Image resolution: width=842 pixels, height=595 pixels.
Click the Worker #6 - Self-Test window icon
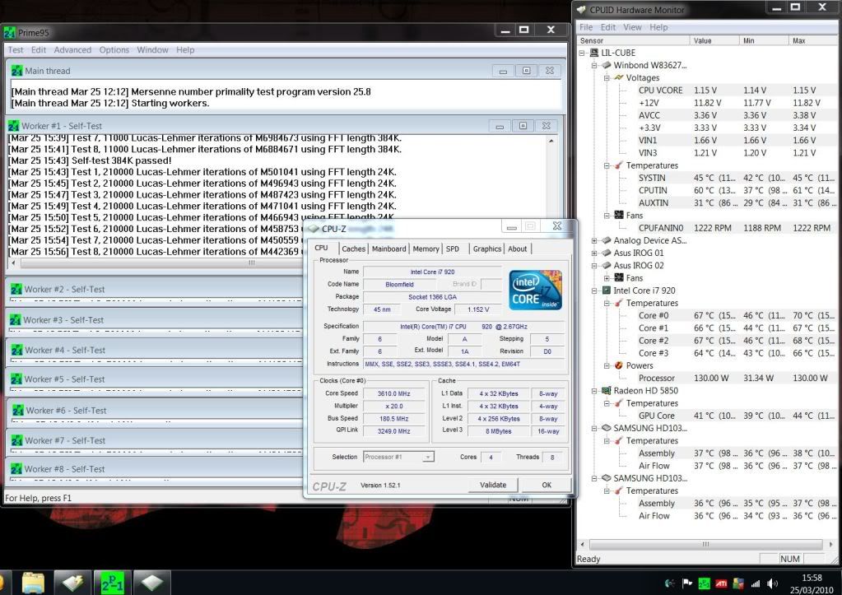pos(18,411)
